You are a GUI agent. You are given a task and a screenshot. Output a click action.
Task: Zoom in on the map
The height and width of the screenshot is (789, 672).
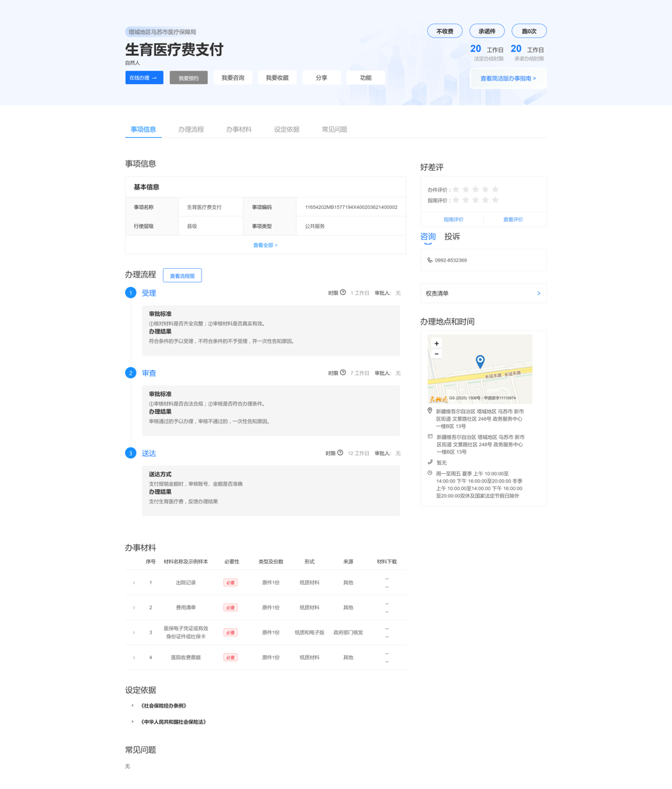click(437, 343)
